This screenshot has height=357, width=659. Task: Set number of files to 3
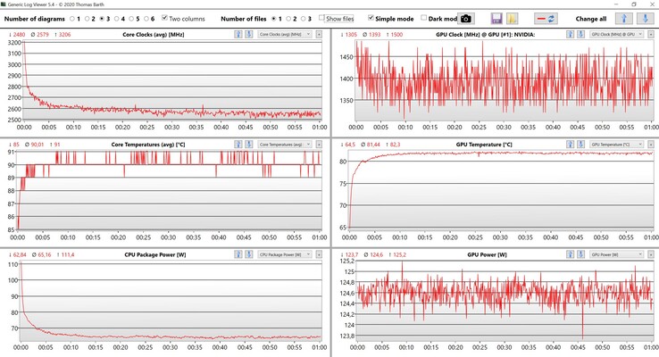point(303,19)
